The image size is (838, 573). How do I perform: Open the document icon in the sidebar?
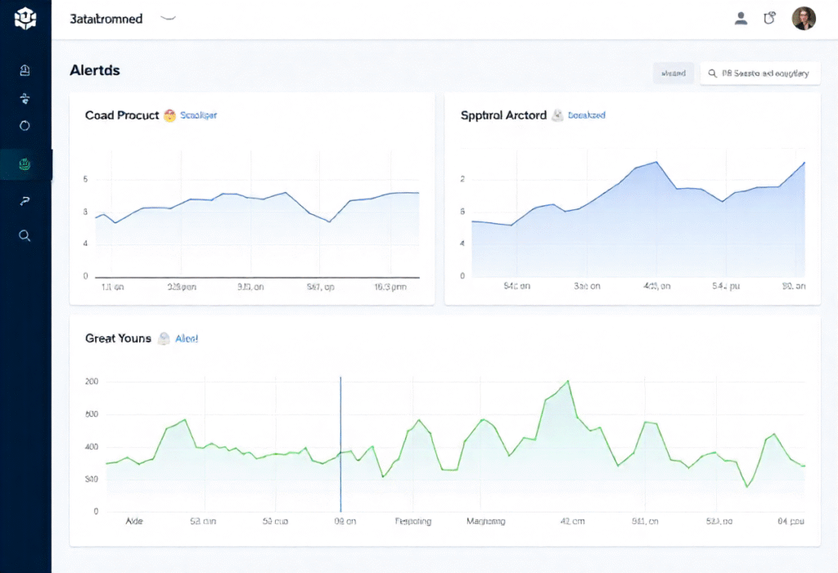click(x=25, y=70)
